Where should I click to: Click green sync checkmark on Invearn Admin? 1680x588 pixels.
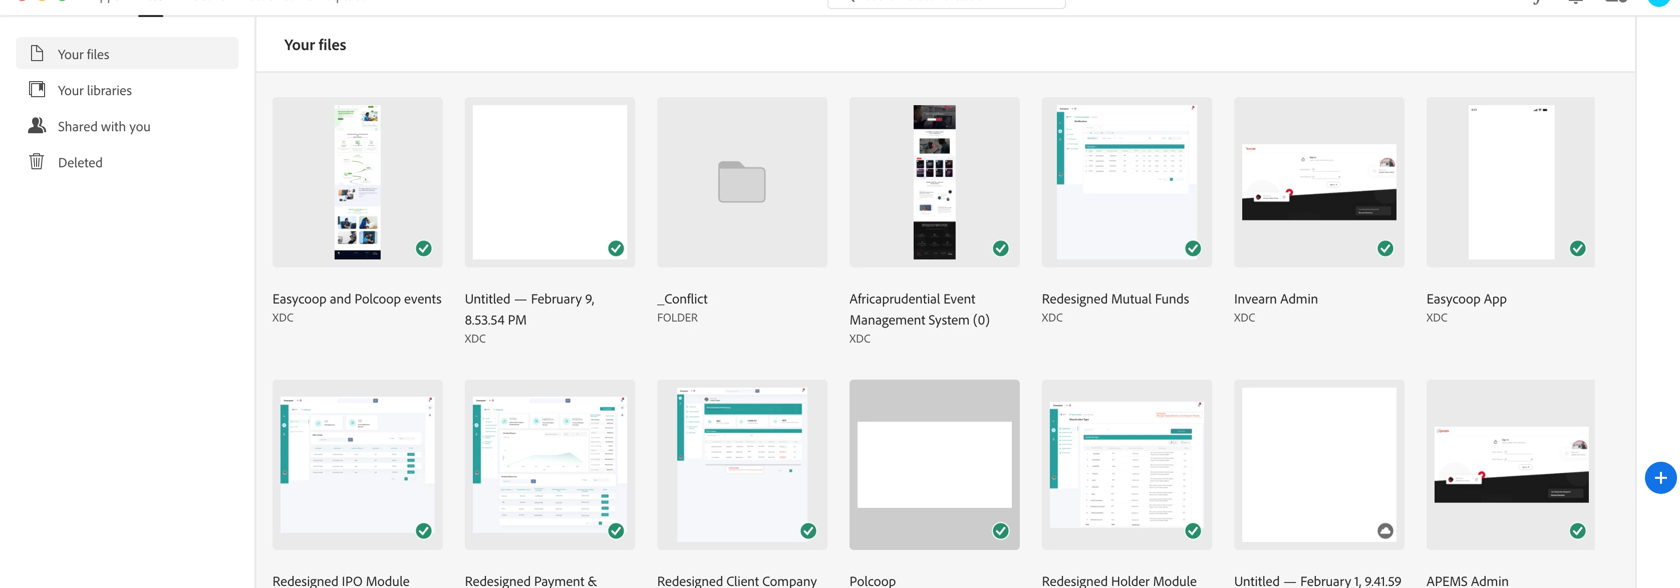(x=1384, y=248)
